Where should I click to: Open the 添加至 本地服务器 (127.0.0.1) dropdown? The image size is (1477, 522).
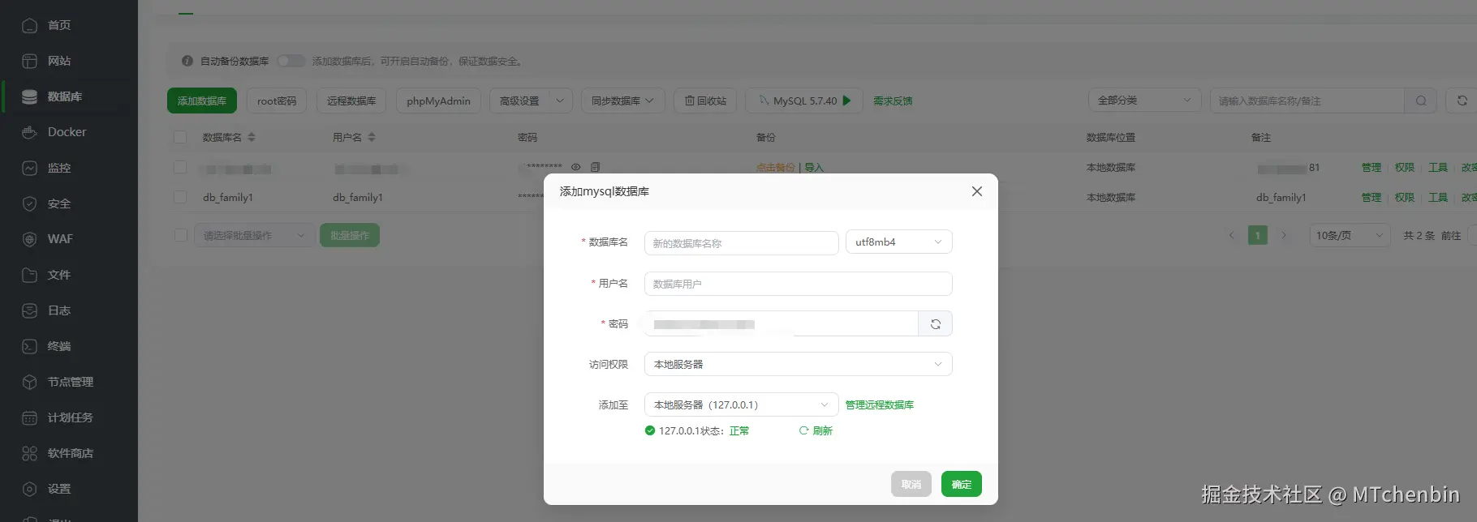click(x=741, y=404)
